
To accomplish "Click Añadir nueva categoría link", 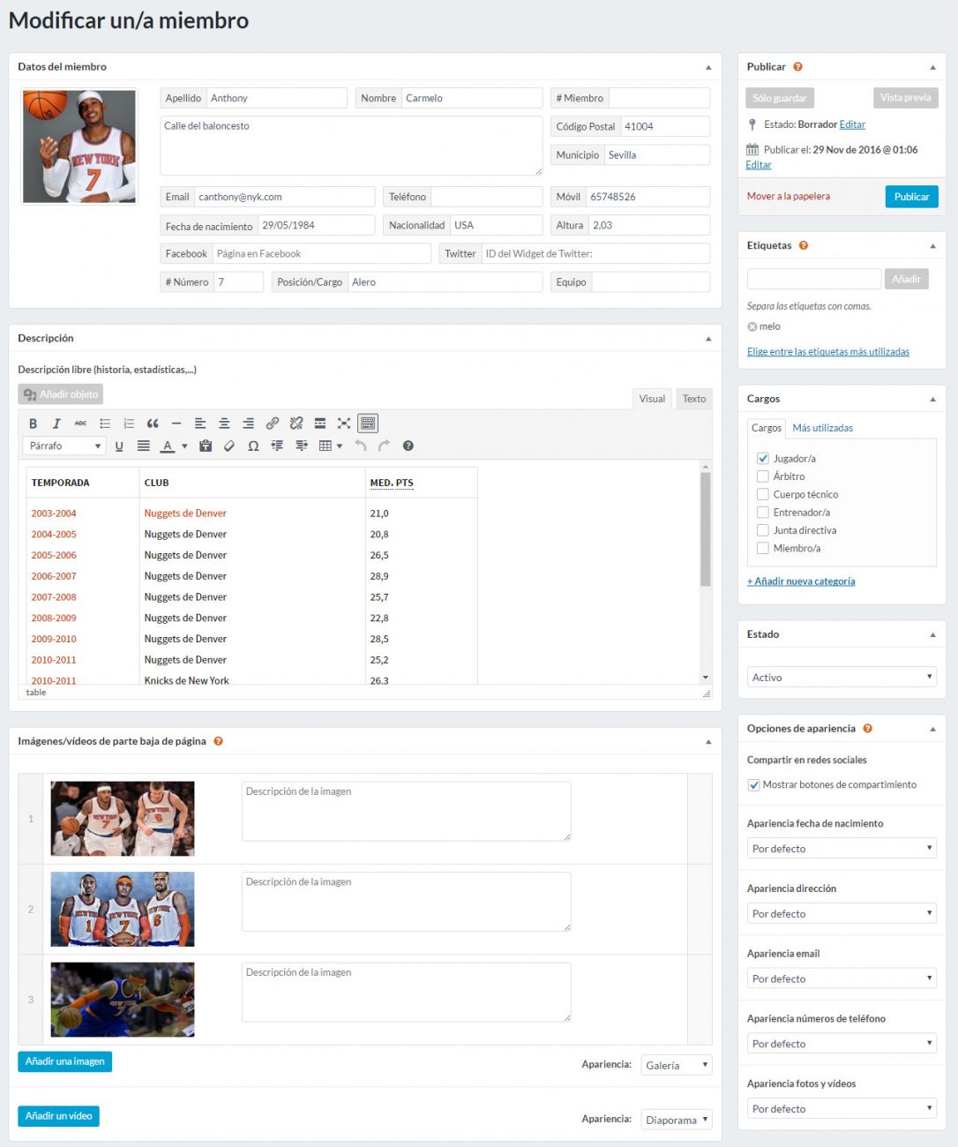I will click(801, 581).
